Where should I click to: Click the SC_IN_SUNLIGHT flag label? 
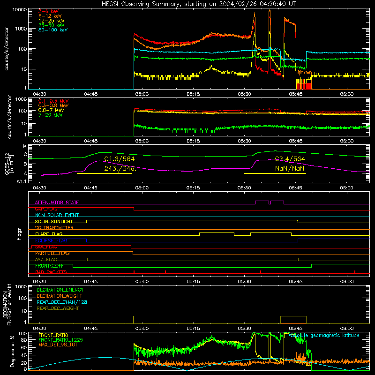(x=54, y=221)
